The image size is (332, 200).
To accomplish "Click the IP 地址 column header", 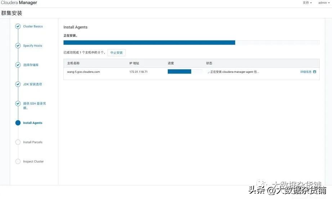I will [x=134, y=63].
